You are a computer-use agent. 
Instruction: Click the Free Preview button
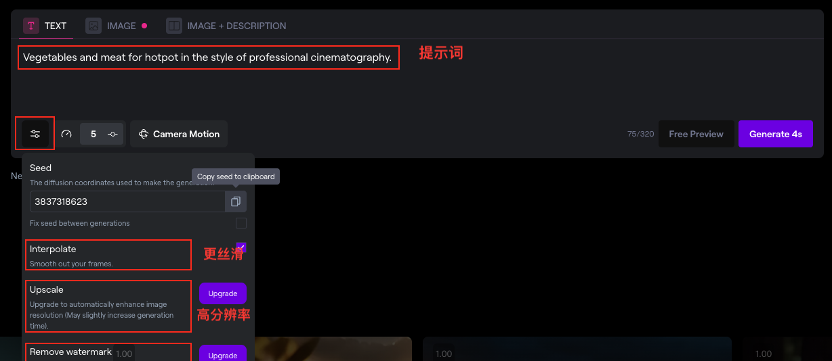coord(696,134)
